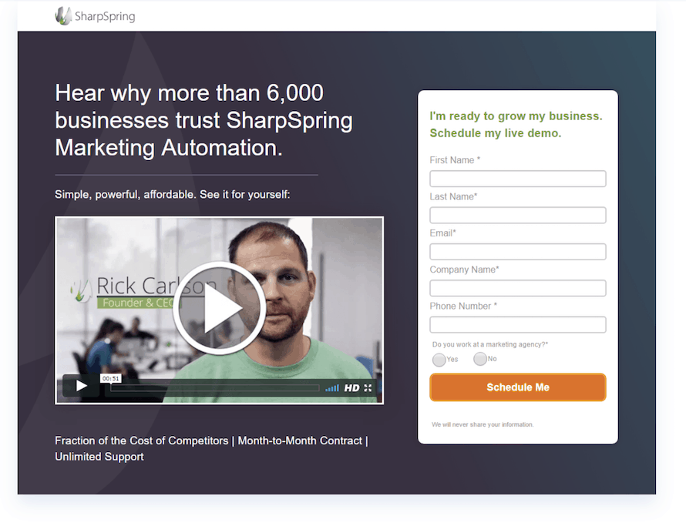Click the SharpSpring text in header
The image size is (686, 526).
(x=105, y=17)
